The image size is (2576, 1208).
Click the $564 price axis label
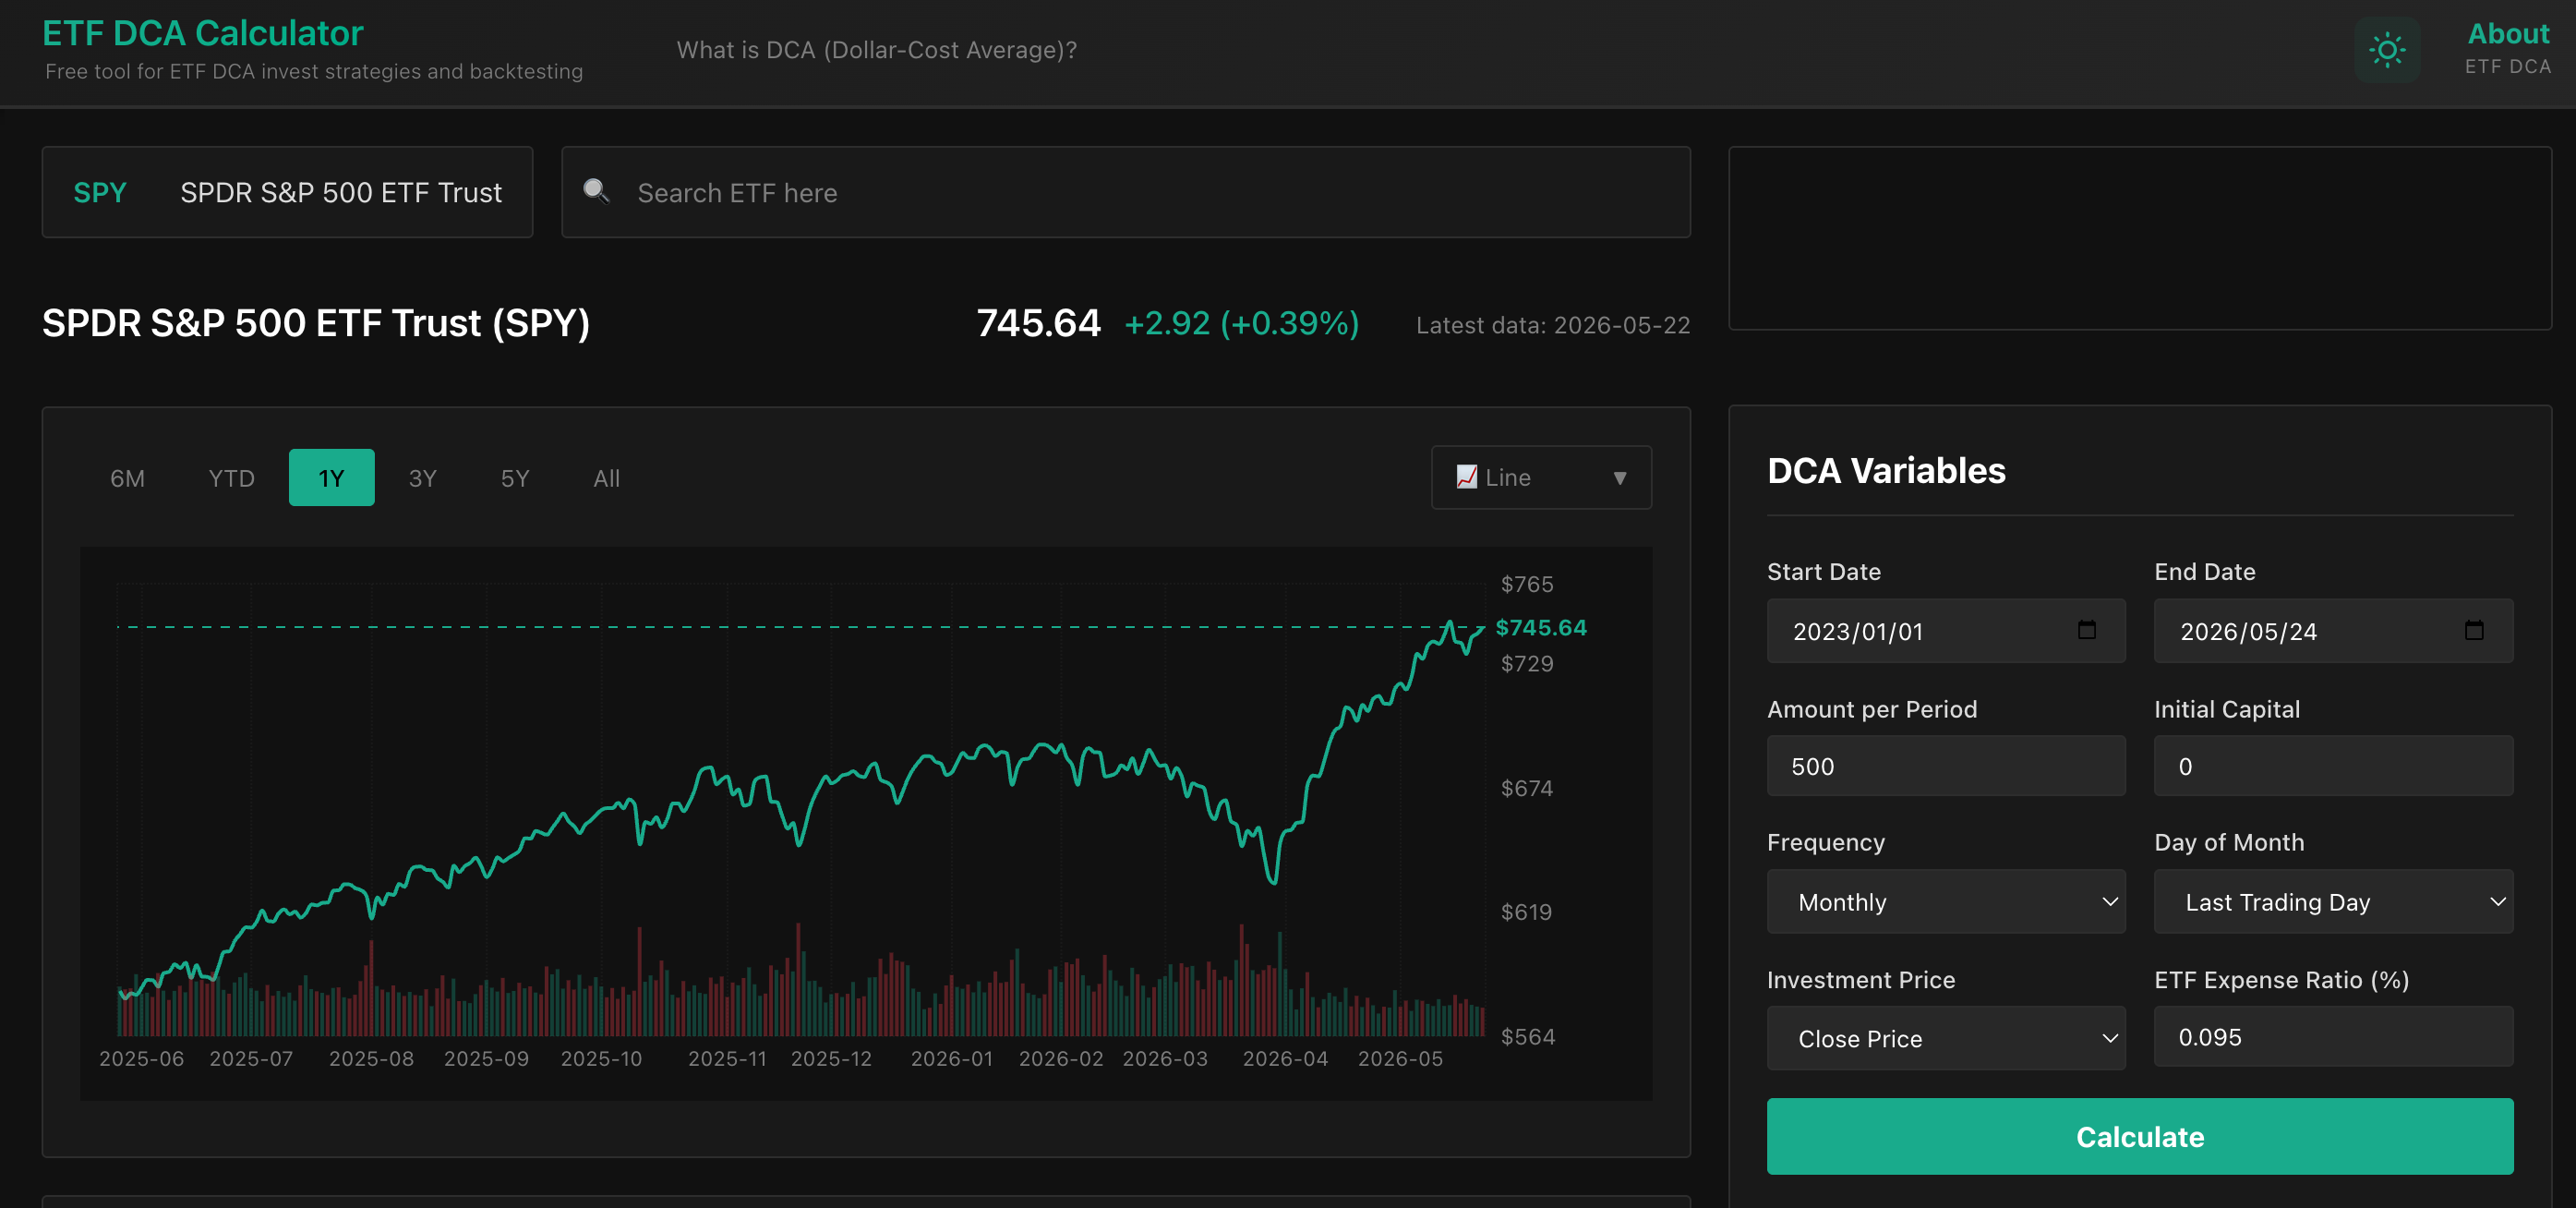click(x=1528, y=1037)
